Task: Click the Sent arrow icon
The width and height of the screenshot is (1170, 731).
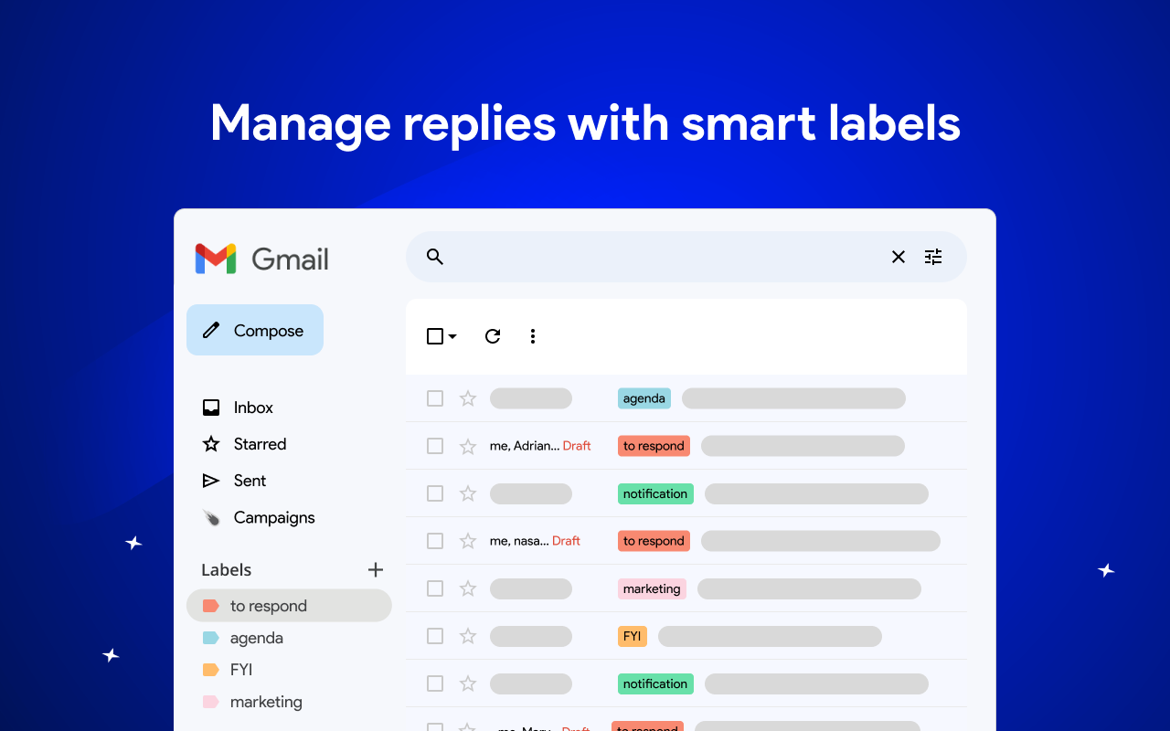Action: [211, 481]
